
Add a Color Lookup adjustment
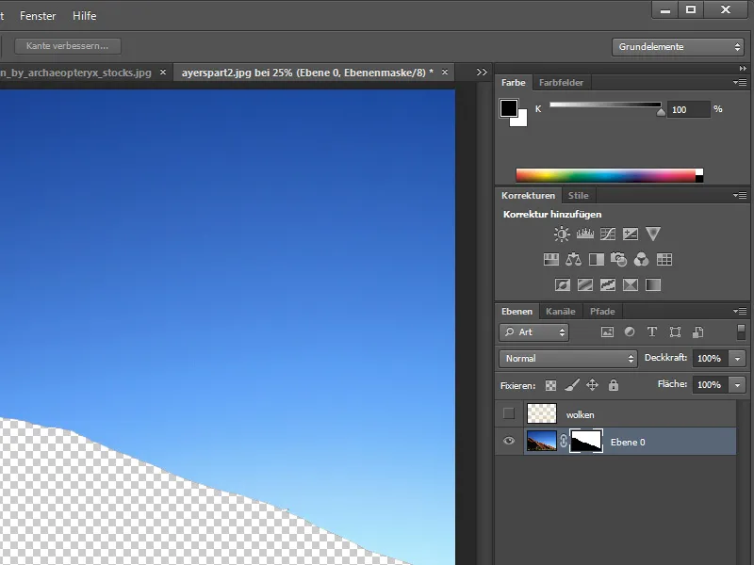(x=664, y=260)
